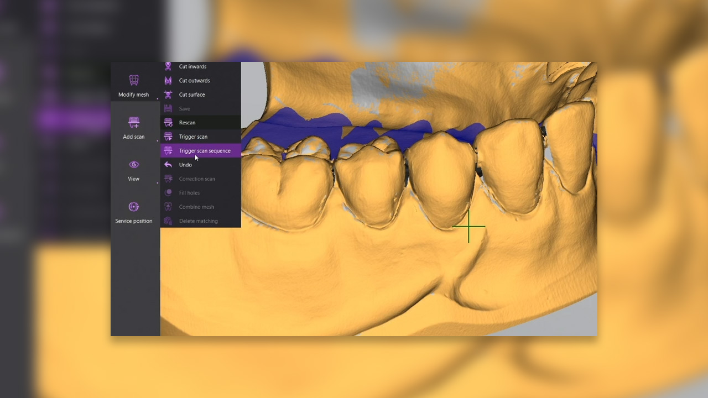Open the Add scan tool group
Screen dimensions: 708x398
[x=133, y=128]
